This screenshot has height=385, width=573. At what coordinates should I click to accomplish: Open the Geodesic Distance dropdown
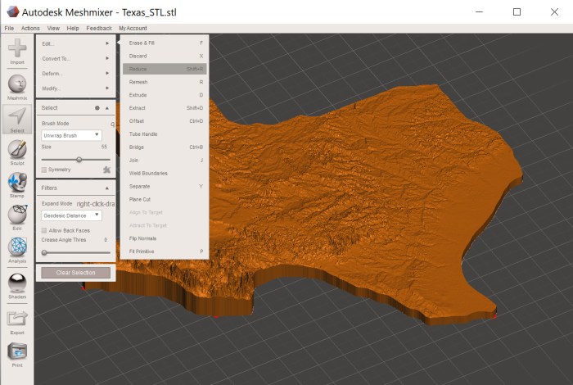coord(71,215)
